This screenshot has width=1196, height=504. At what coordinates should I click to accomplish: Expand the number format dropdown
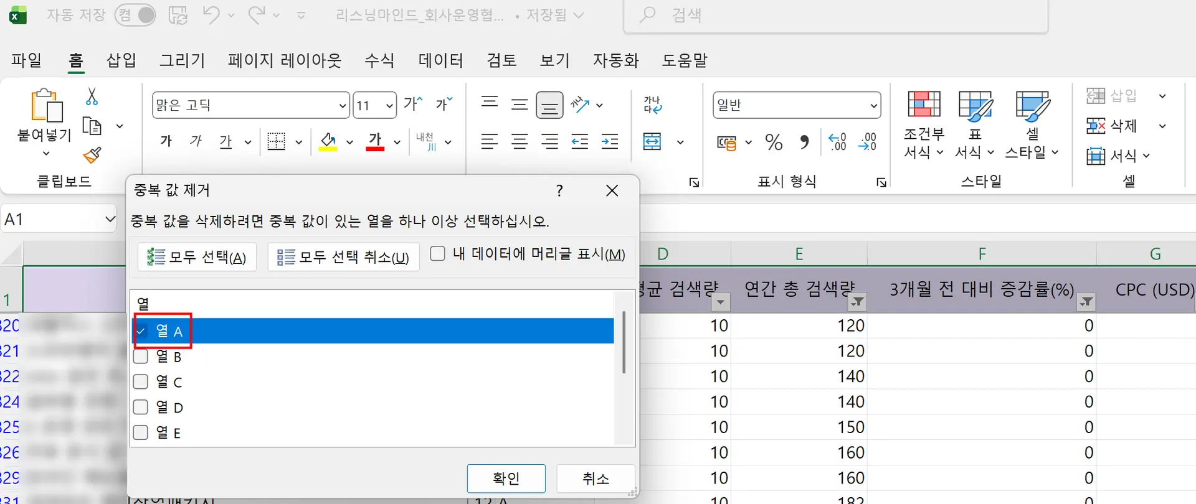click(x=873, y=106)
